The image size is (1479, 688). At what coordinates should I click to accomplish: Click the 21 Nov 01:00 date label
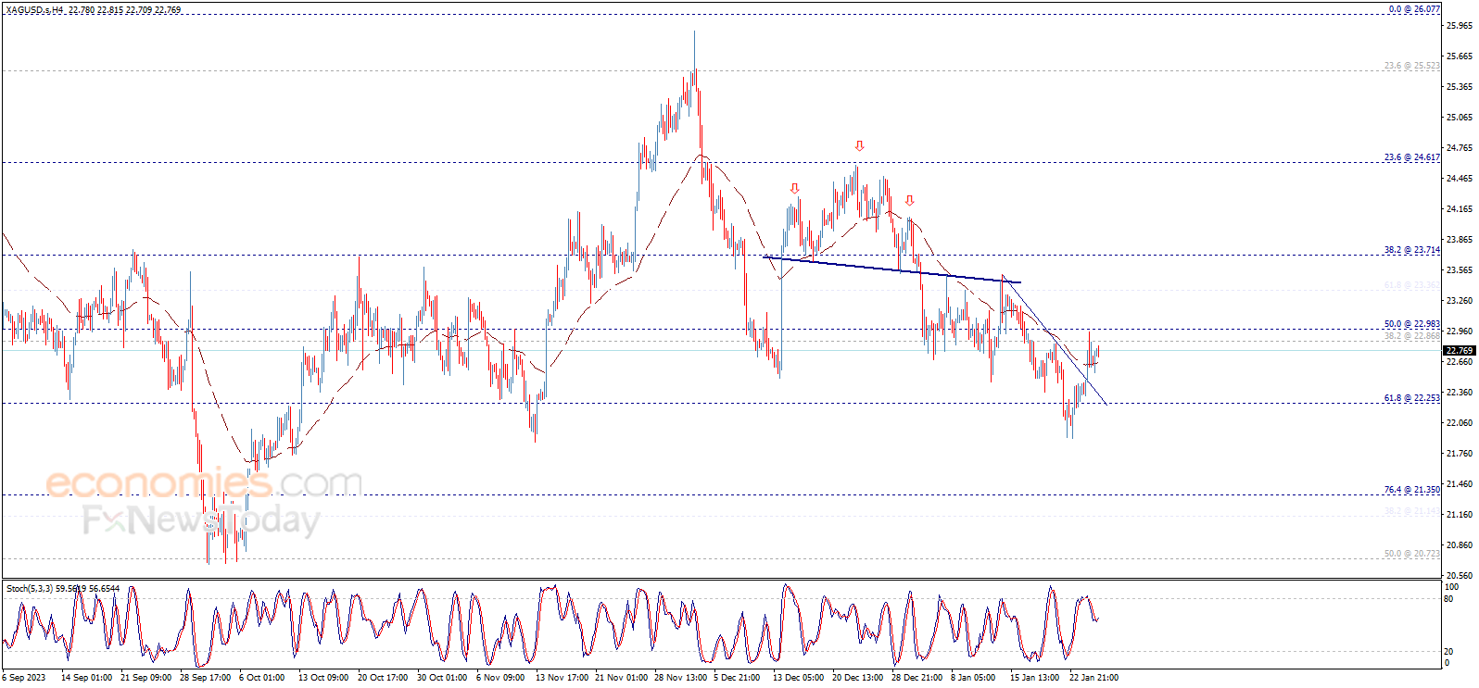pos(621,678)
